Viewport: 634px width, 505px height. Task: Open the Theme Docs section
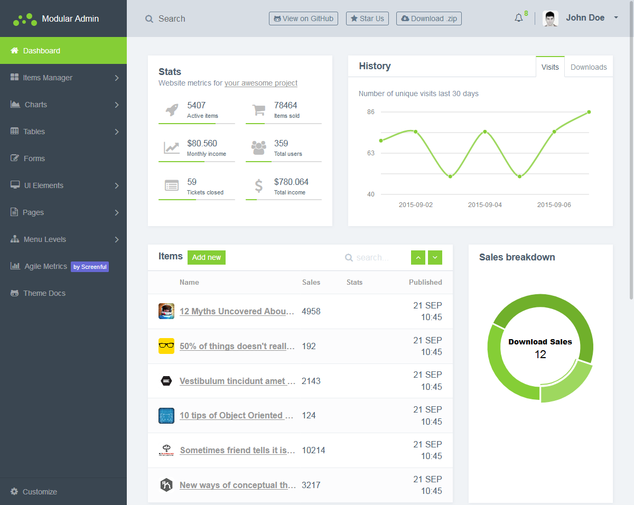(45, 293)
